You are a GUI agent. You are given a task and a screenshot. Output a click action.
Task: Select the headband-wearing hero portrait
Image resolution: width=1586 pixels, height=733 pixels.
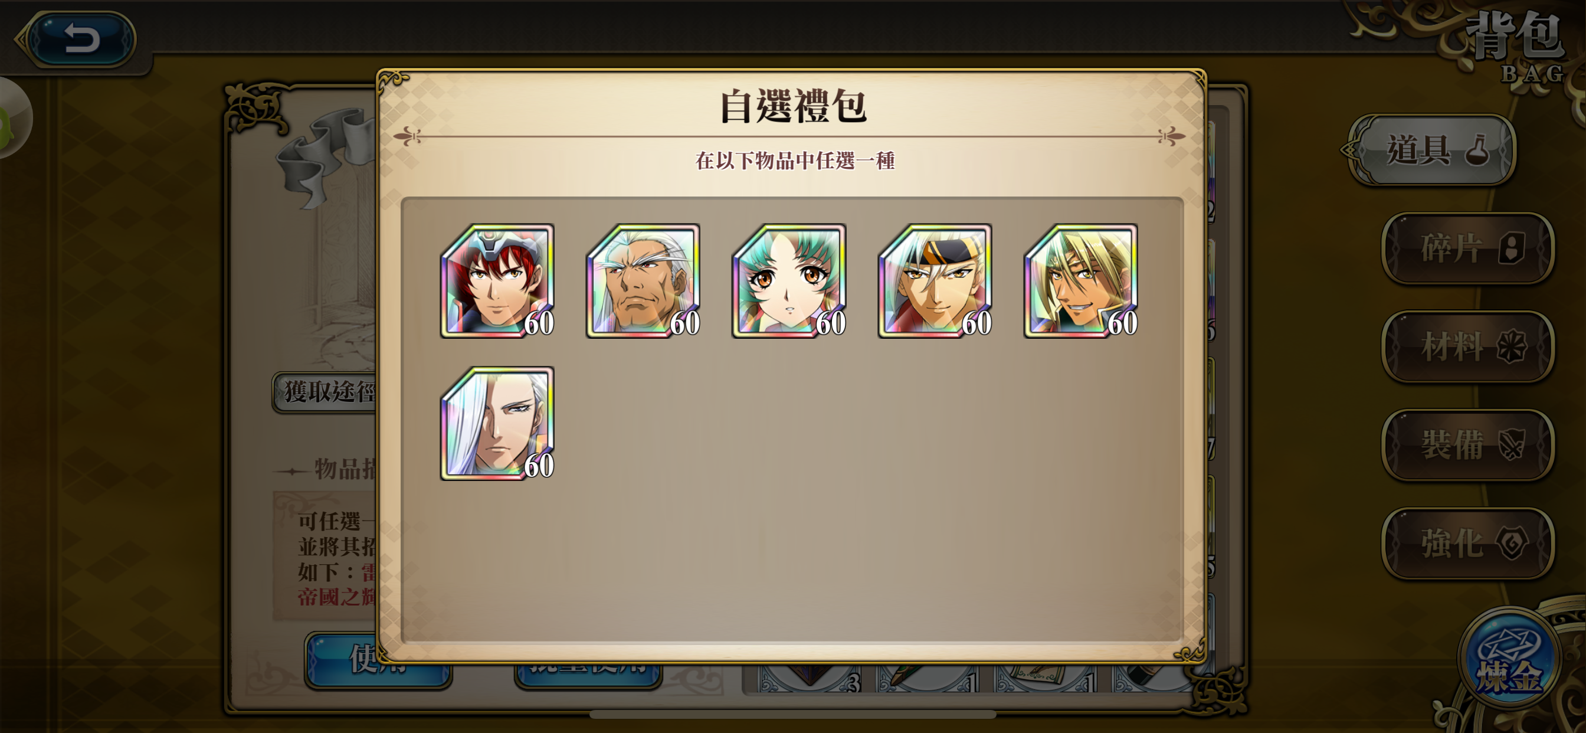(935, 281)
